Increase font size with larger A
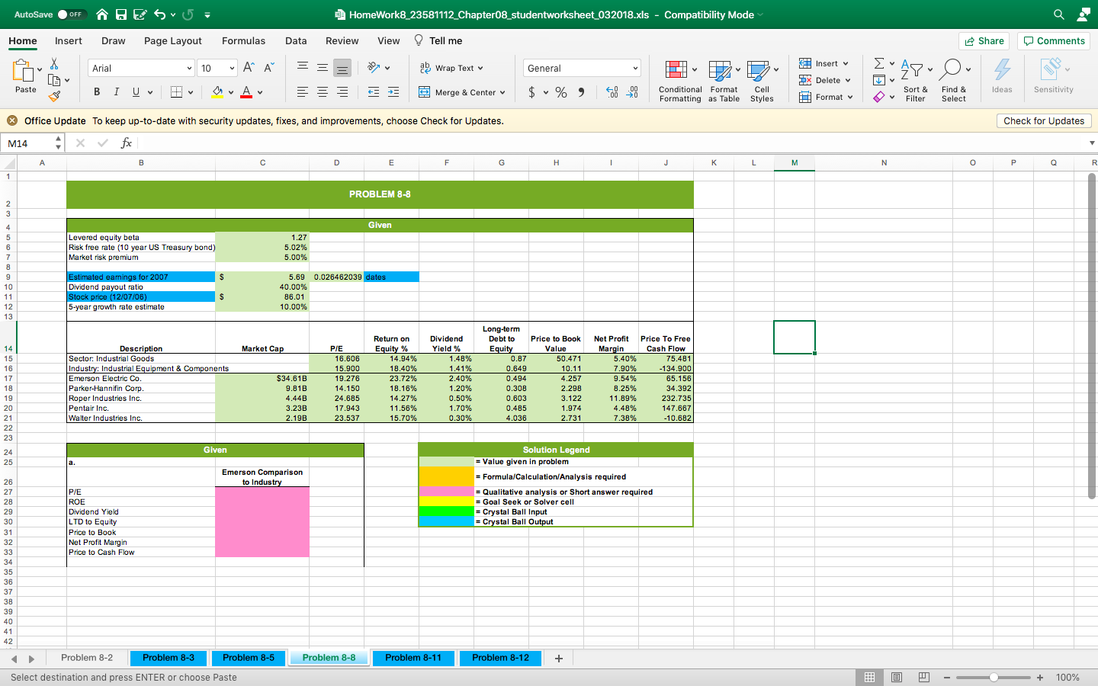Screen dimensions: 1098x686 pyautogui.click(x=249, y=68)
